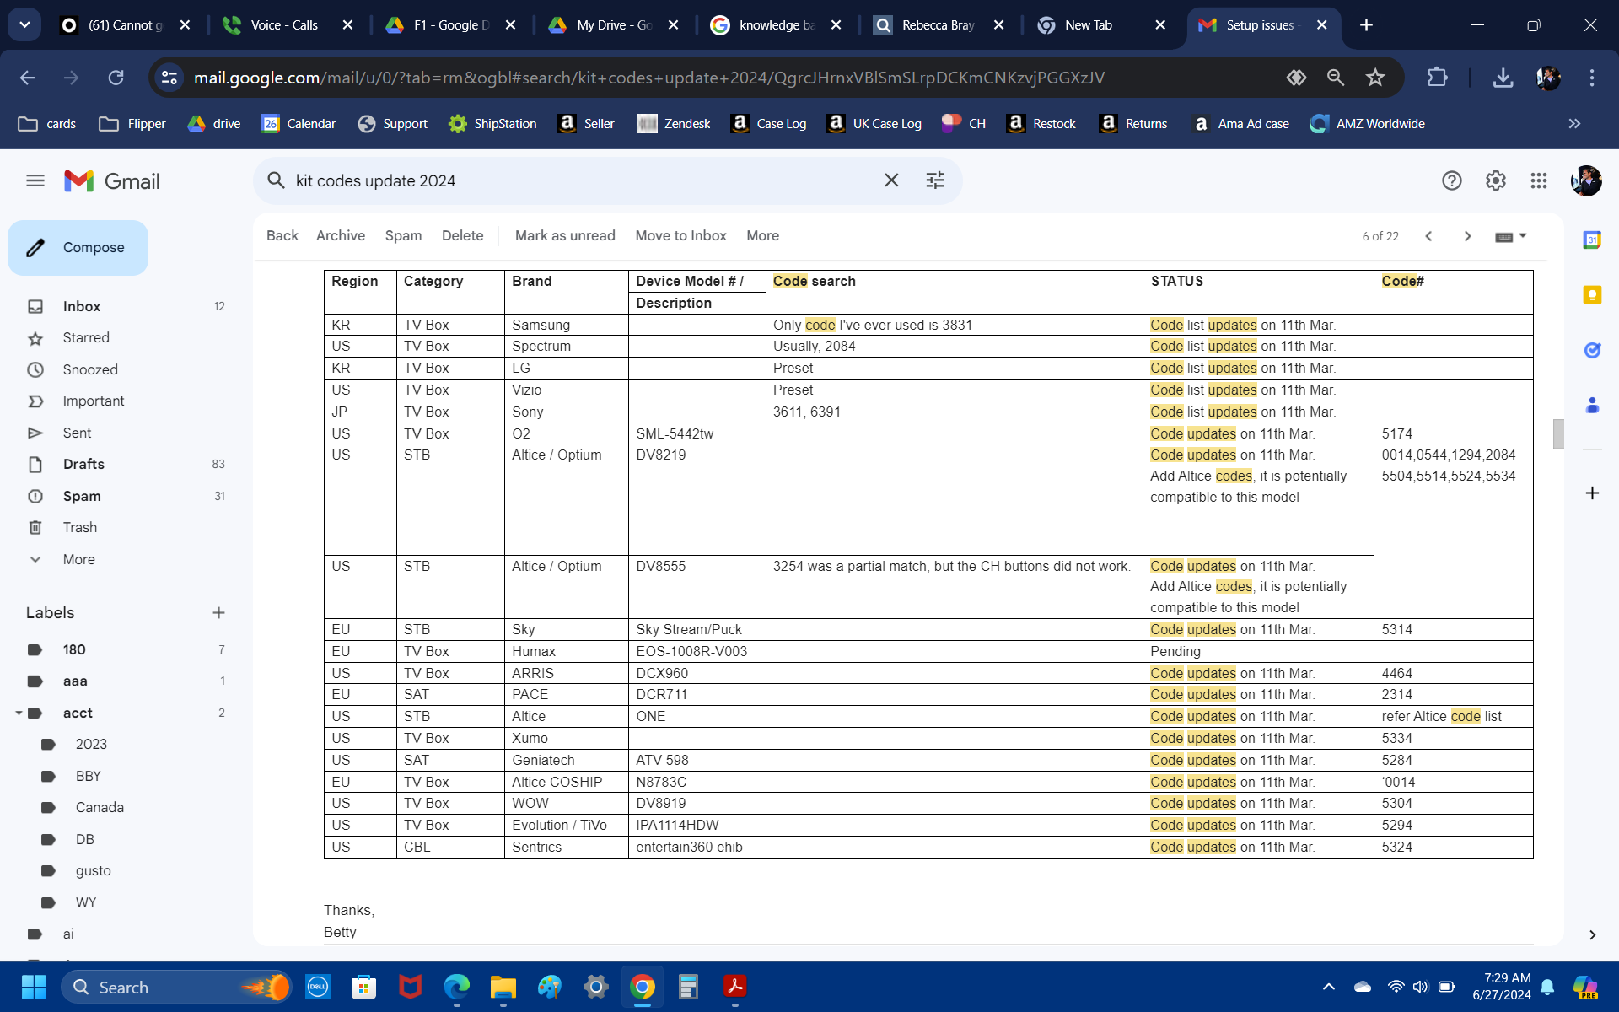Open Google Calendar side panel icon
This screenshot has height=1012, width=1619.
coord(1592,240)
